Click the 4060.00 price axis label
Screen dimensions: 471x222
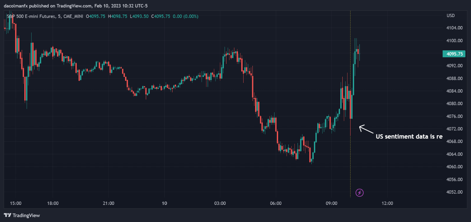click(455, 167)
